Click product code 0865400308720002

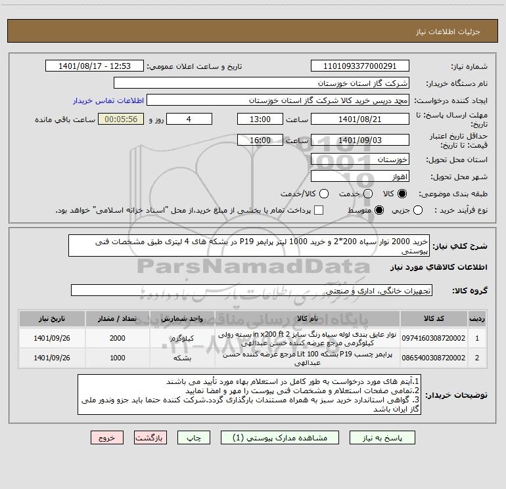(434, 358)
